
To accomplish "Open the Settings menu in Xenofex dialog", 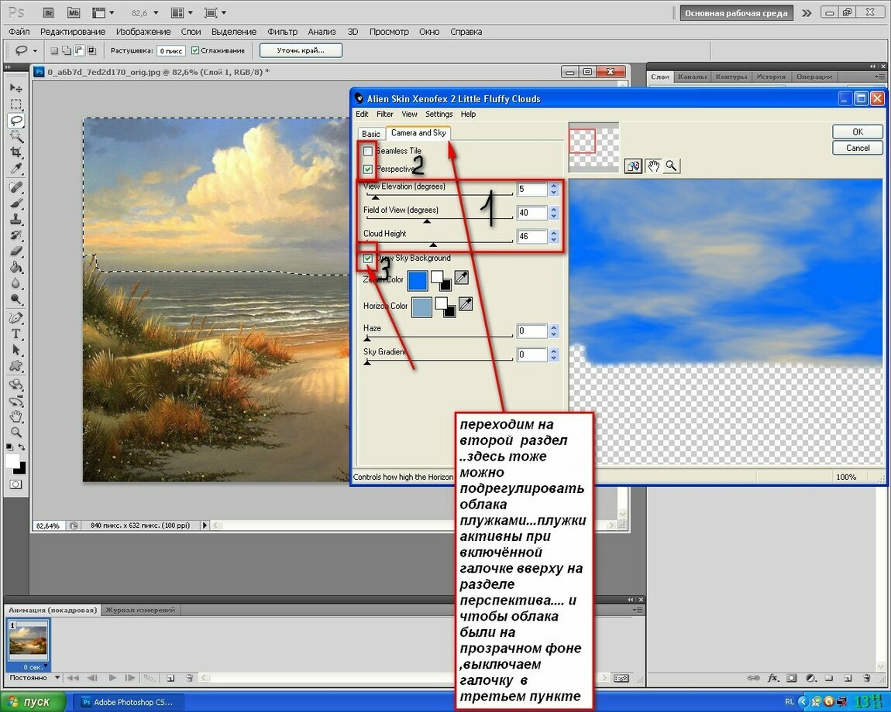I will tap(439, 114).
